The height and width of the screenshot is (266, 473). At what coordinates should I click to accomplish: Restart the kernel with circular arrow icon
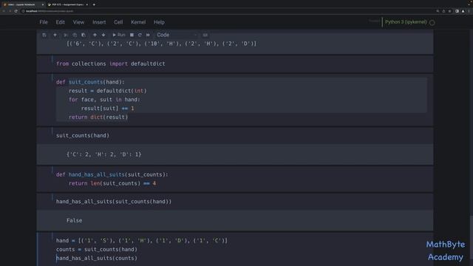[x=140, y=35]
